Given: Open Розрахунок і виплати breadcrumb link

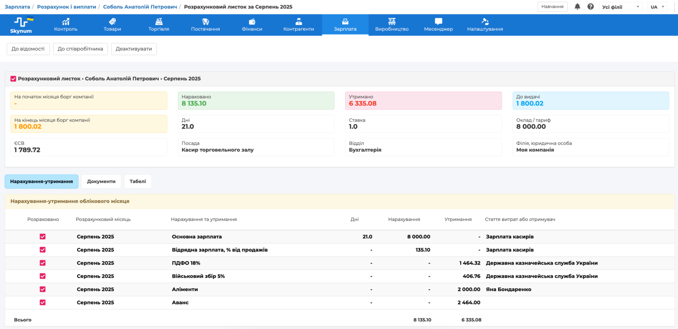Looking at the screenshot, I should tap(66, 7).
